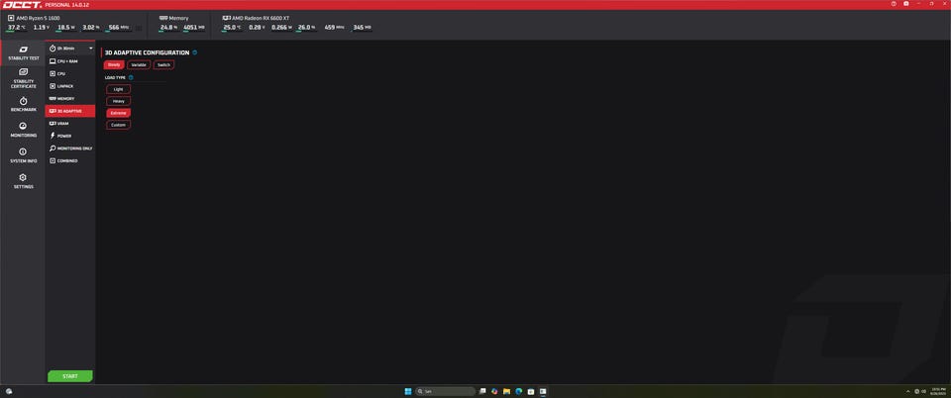This screenshot has width=951, height=398.
Task: Click the Memory header in top bar
Action: (174, 18)
